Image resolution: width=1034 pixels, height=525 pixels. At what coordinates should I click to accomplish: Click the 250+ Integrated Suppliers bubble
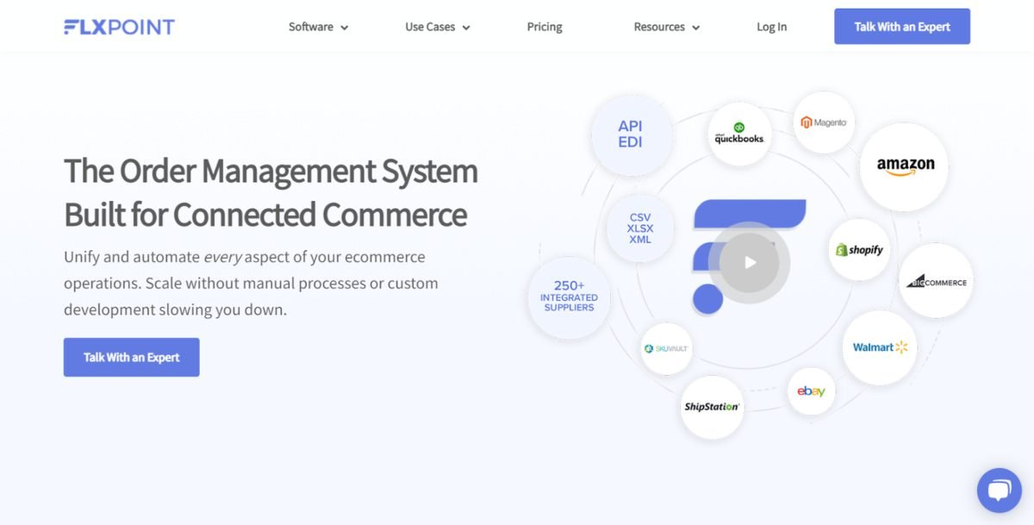pyautogui.click(x=569, y=297)
